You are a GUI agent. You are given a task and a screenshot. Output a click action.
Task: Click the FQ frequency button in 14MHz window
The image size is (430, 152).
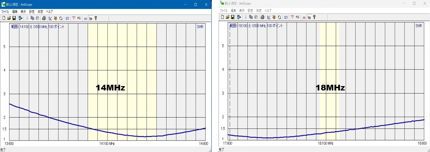pyautogui.click(x=79, y=18)
